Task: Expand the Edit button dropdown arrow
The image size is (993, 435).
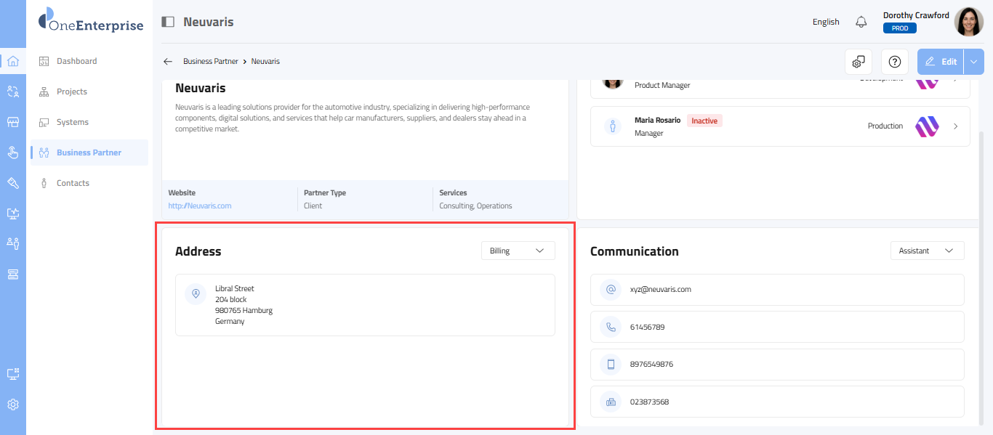Action: pos(974,62)
